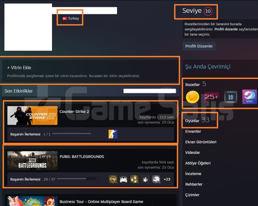Open the Rehberler section
Viewport: 258px width, 206px height.
coord(194,184)
